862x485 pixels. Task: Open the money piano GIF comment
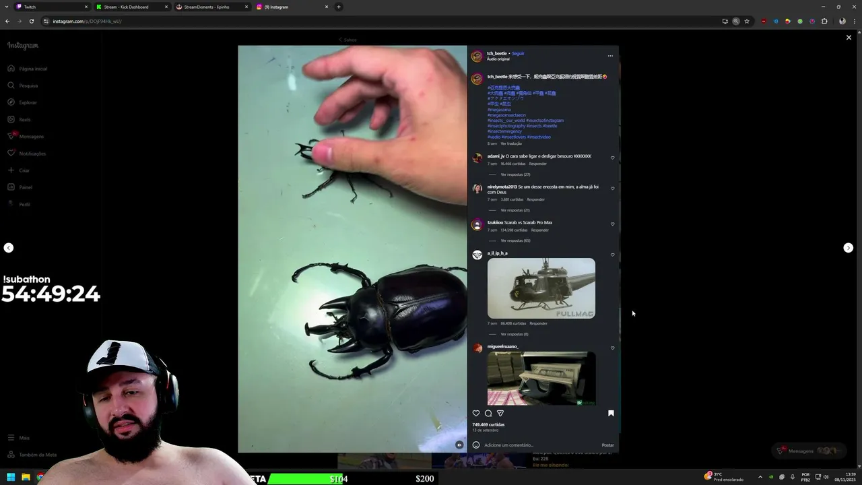pyautogui.click(x=541, y=378)
